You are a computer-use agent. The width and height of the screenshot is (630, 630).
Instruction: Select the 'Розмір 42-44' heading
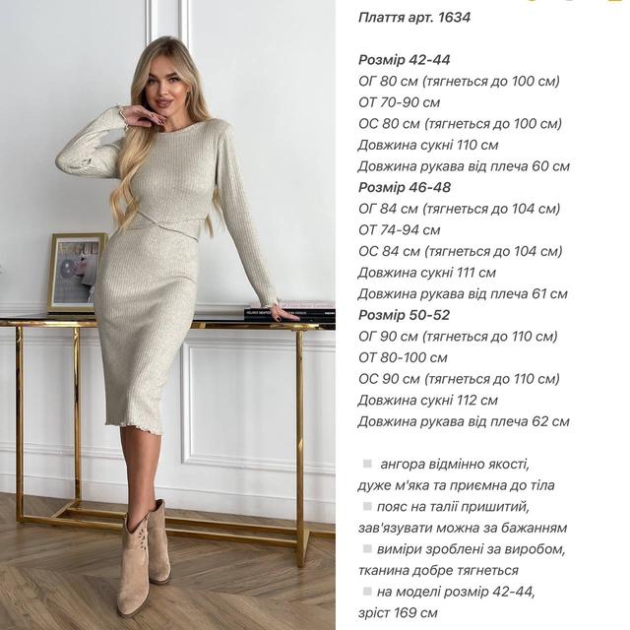404,60
